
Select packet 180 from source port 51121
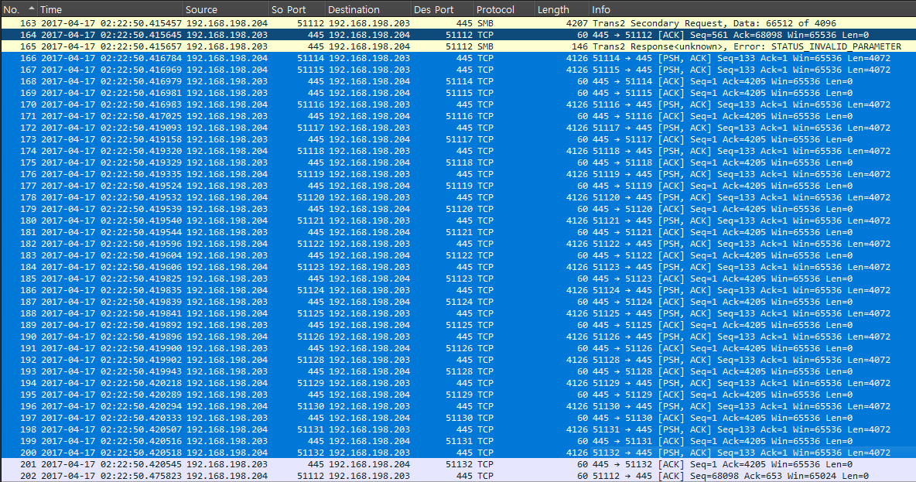(x=456, y=220)
